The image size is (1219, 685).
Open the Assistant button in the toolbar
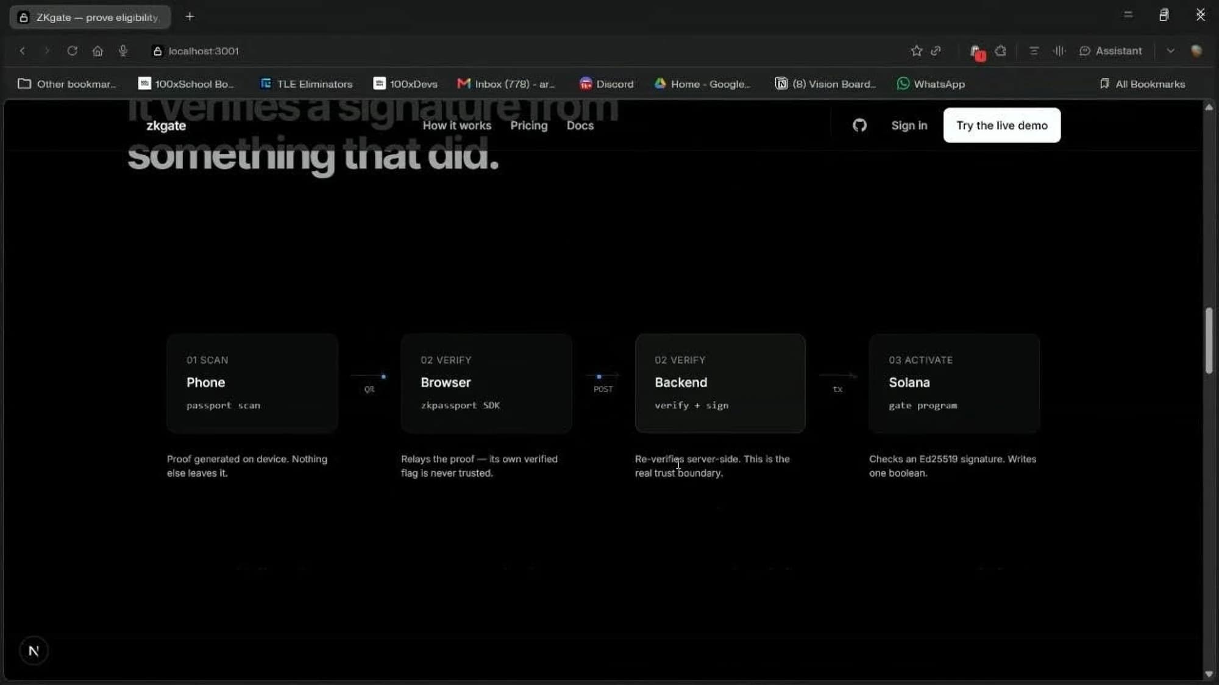pyautogui.click(x=1111, y=51)
